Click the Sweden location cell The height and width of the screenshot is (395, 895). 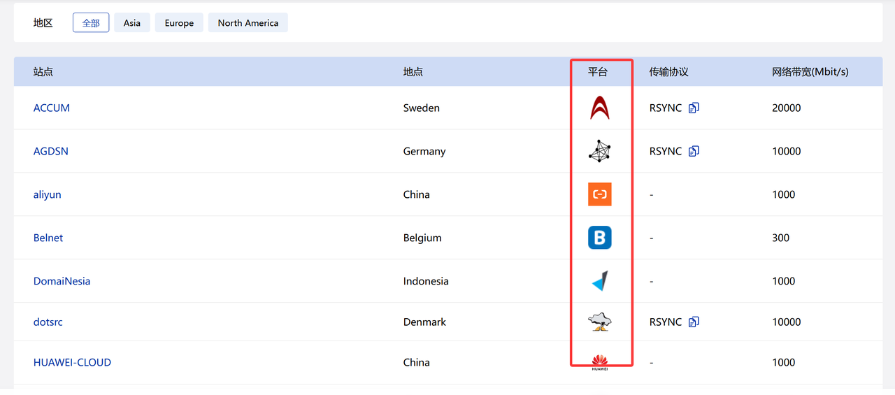click(422, 108)
